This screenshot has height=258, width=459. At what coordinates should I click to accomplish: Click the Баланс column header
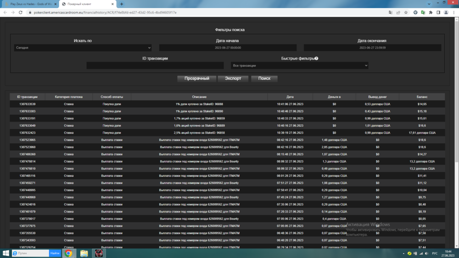coord(422,97)
